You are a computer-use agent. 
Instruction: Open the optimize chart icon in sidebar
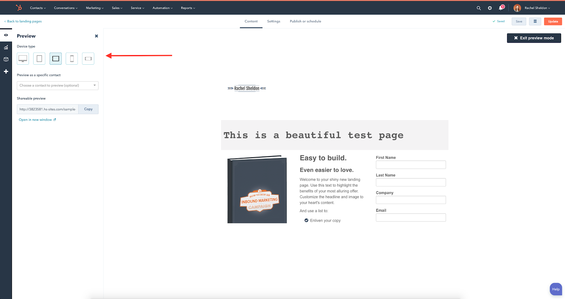tap(6, 47)
